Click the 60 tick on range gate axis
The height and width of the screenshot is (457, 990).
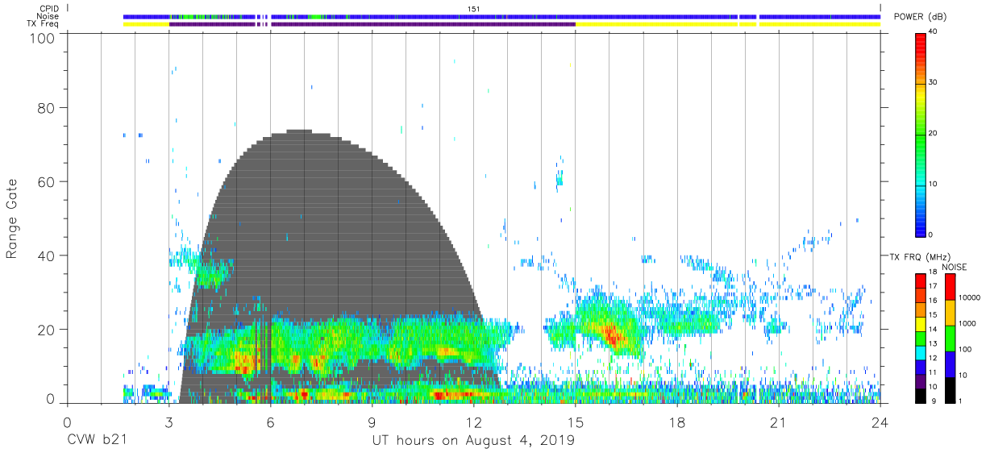pos(48,181)
